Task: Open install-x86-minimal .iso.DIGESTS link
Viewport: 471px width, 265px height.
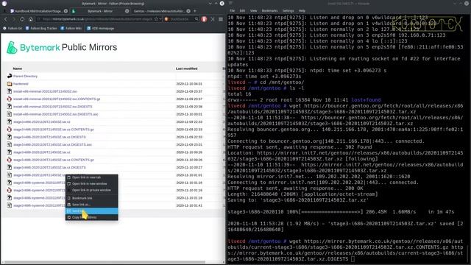Action: [x=53, y=107]
